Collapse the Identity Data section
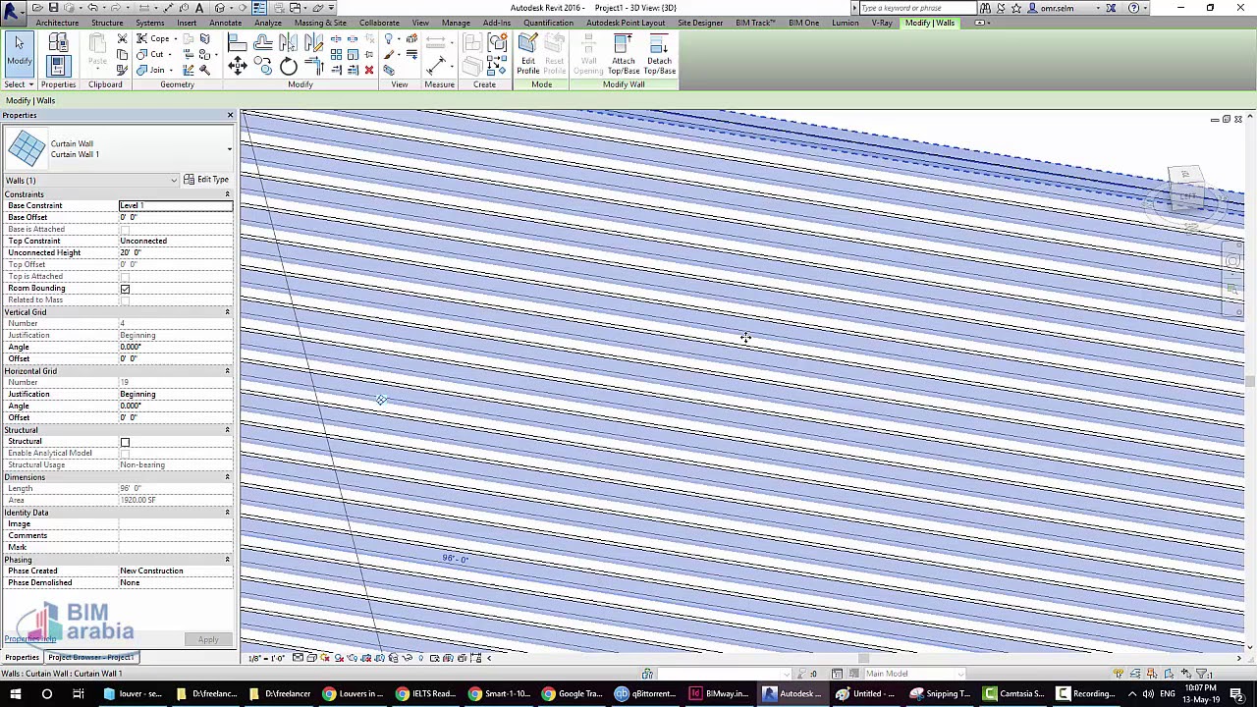Image resolution: width=1257 pixels, height=707 pixels. pos(227,513)
